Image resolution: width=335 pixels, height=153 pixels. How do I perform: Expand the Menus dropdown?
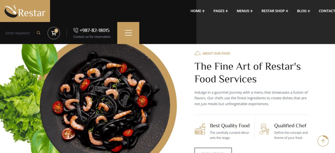[x=245, y=11]
